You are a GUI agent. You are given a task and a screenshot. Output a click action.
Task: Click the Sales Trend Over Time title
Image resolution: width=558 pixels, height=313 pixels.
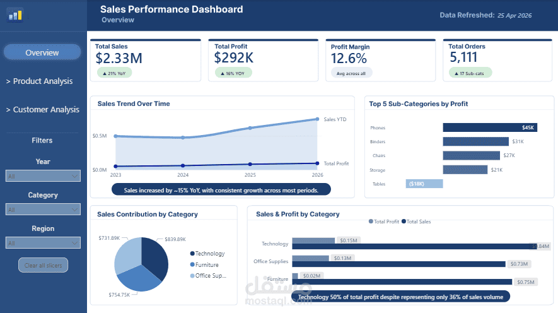(134, 103)
